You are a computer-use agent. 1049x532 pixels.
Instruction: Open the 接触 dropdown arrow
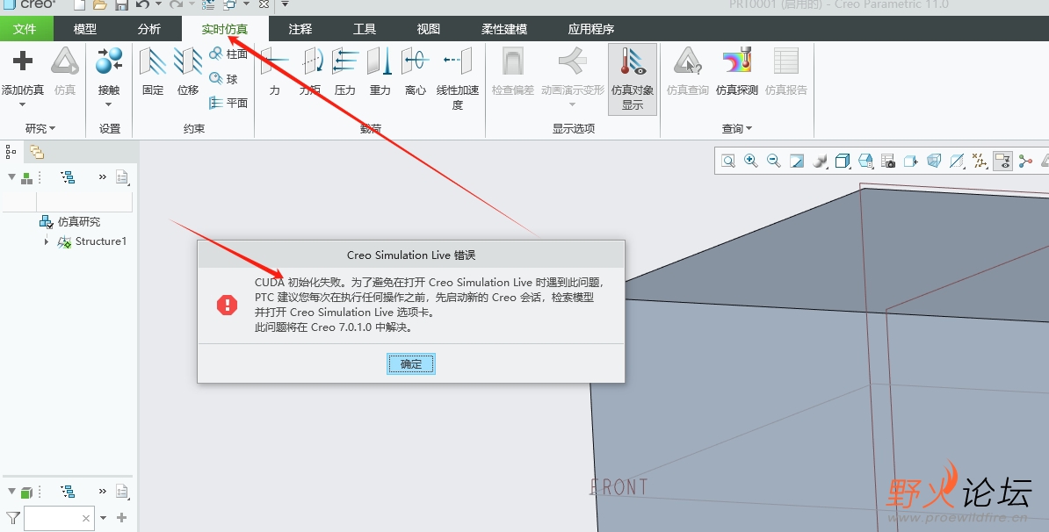(x=108, y=104)
